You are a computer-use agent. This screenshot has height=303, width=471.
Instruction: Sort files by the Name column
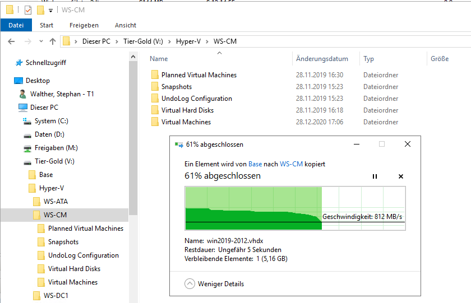[x=159, y=59]
